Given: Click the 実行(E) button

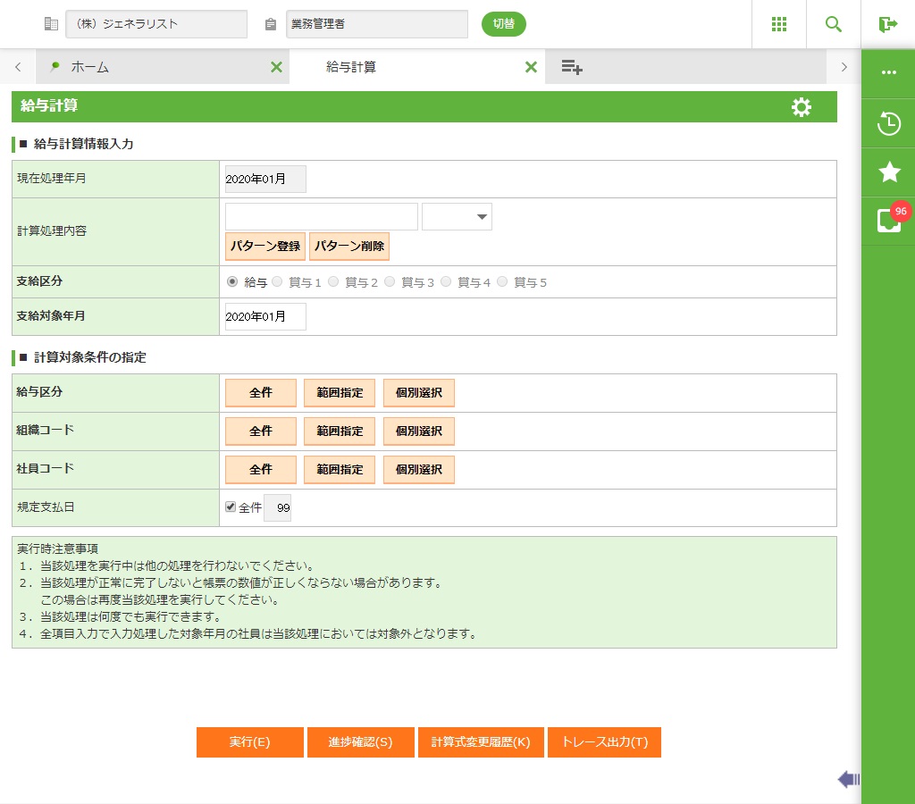Looking at the screenshot, I should [x=250, y=742].
